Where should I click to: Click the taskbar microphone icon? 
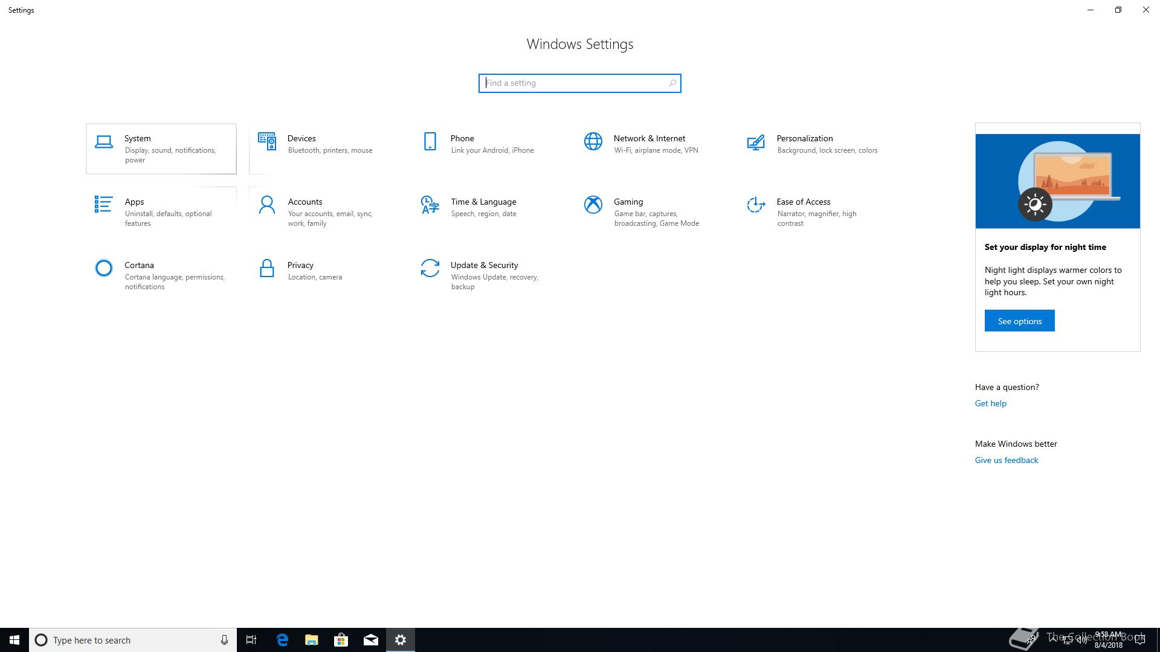click(x=224, y=640)
